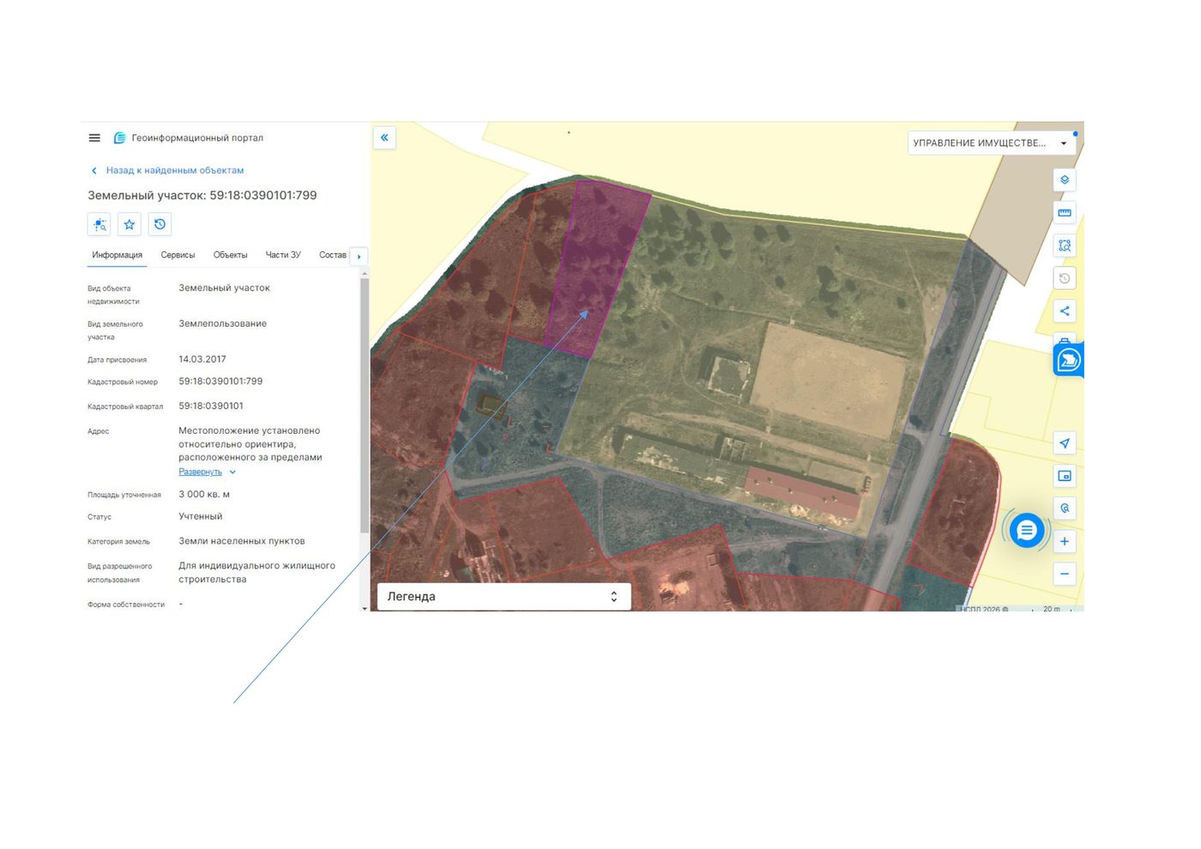This screenshot has width=1201, height=849.
Task: Open the Управление имуществе… dropdown
Action: point(991,143)
